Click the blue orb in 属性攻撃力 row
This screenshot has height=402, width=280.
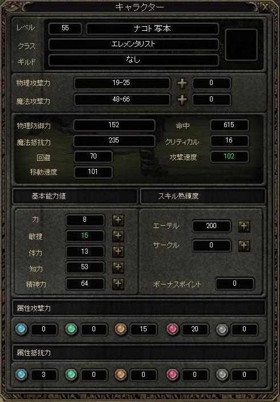tap(21, 329)
